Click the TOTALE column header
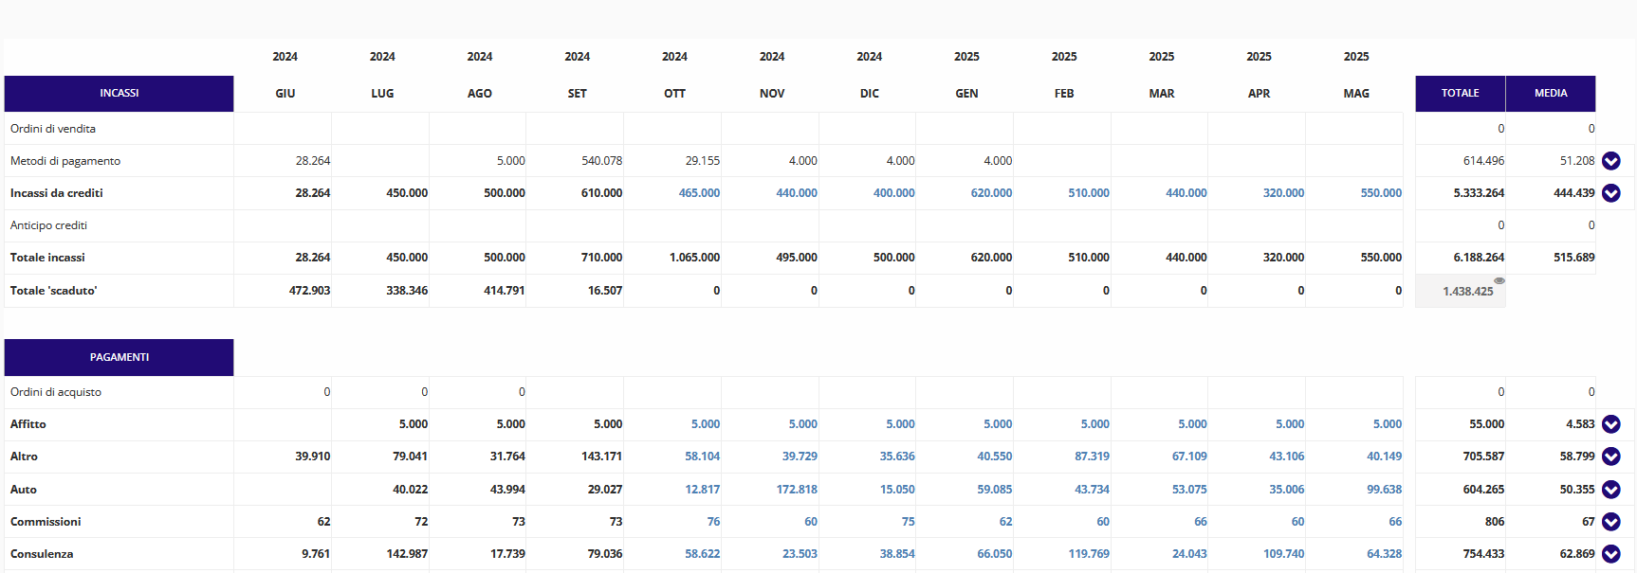 coord(1460,94)
